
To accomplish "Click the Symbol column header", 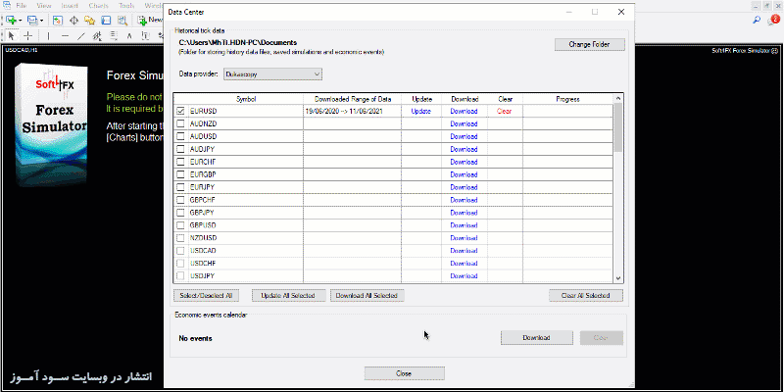I will [x=246, y=99].
